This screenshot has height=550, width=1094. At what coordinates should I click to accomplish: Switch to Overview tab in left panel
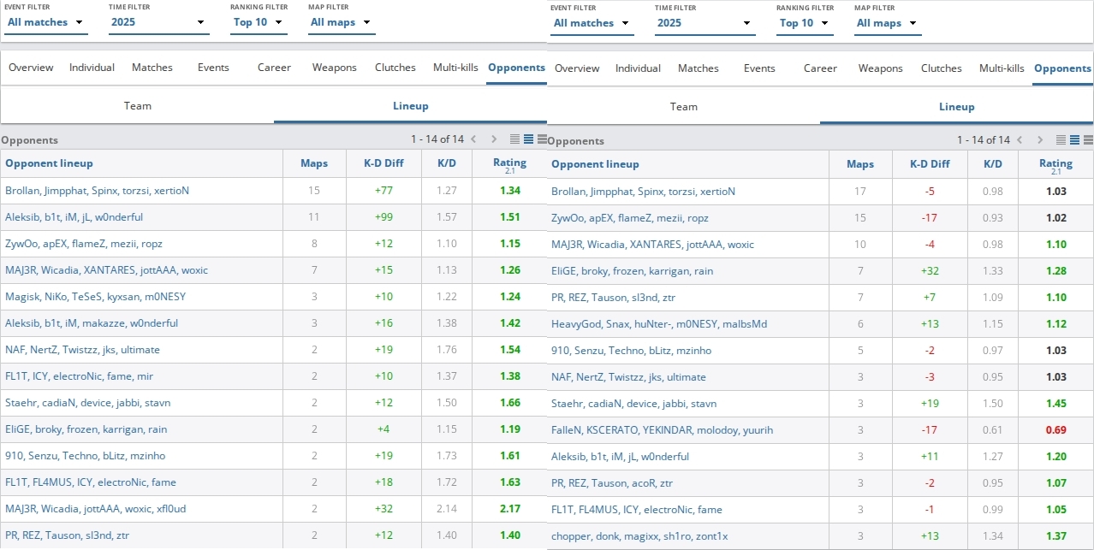click(31, 68)
